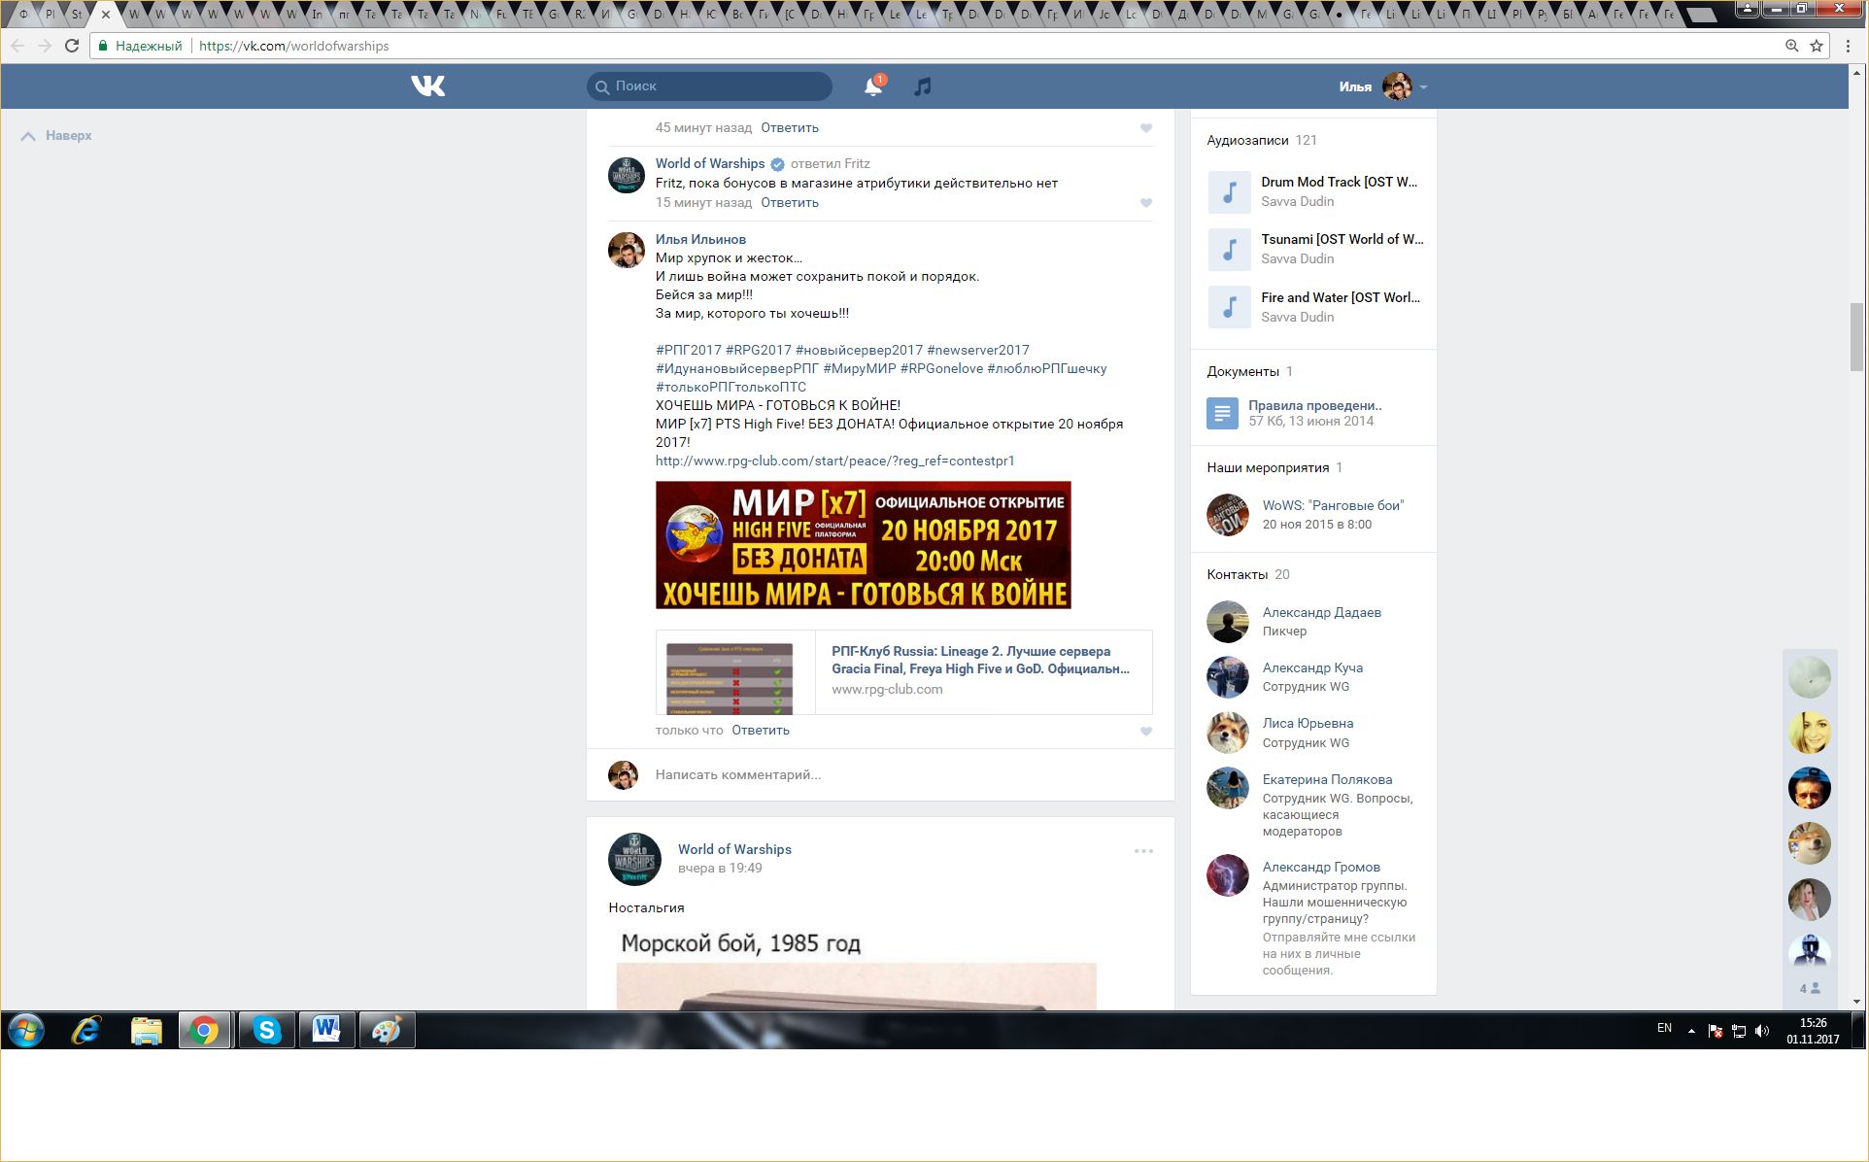Open the music player note icon
The width and height of the screenshot is (1869, 1162).
pos(923,86)
